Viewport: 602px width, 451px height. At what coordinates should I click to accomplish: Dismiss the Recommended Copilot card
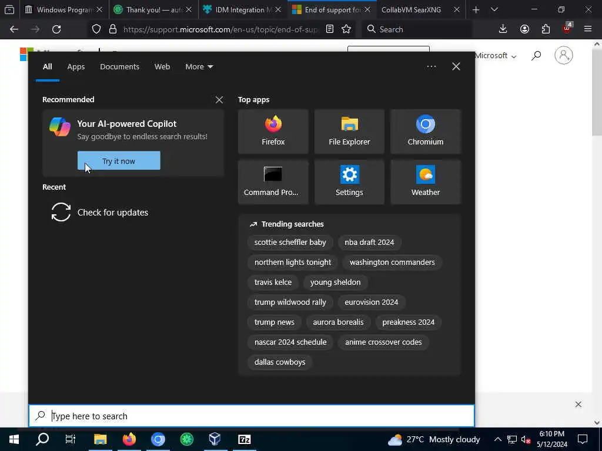point(219,100)
